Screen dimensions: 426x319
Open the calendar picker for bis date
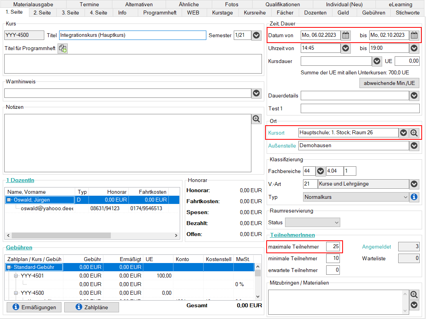click(x=414, y=35)
